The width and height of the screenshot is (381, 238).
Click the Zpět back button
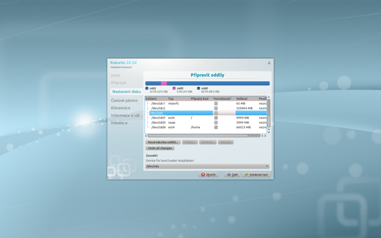coord(232,175)
